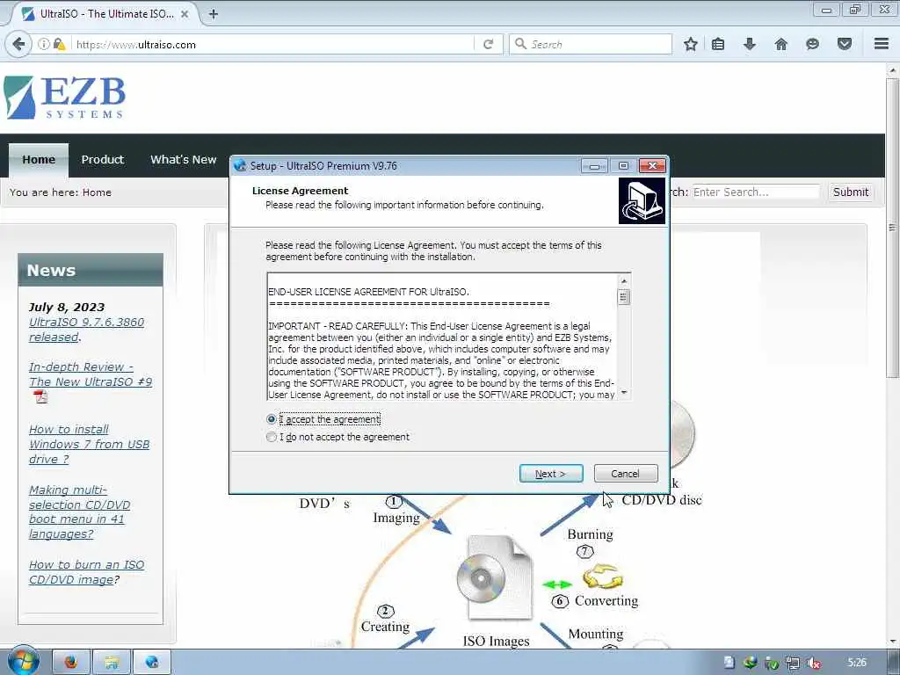Click the muted volume tray icon
The height and width of the screenshot is (675, 900).
[x=813, y=663]
